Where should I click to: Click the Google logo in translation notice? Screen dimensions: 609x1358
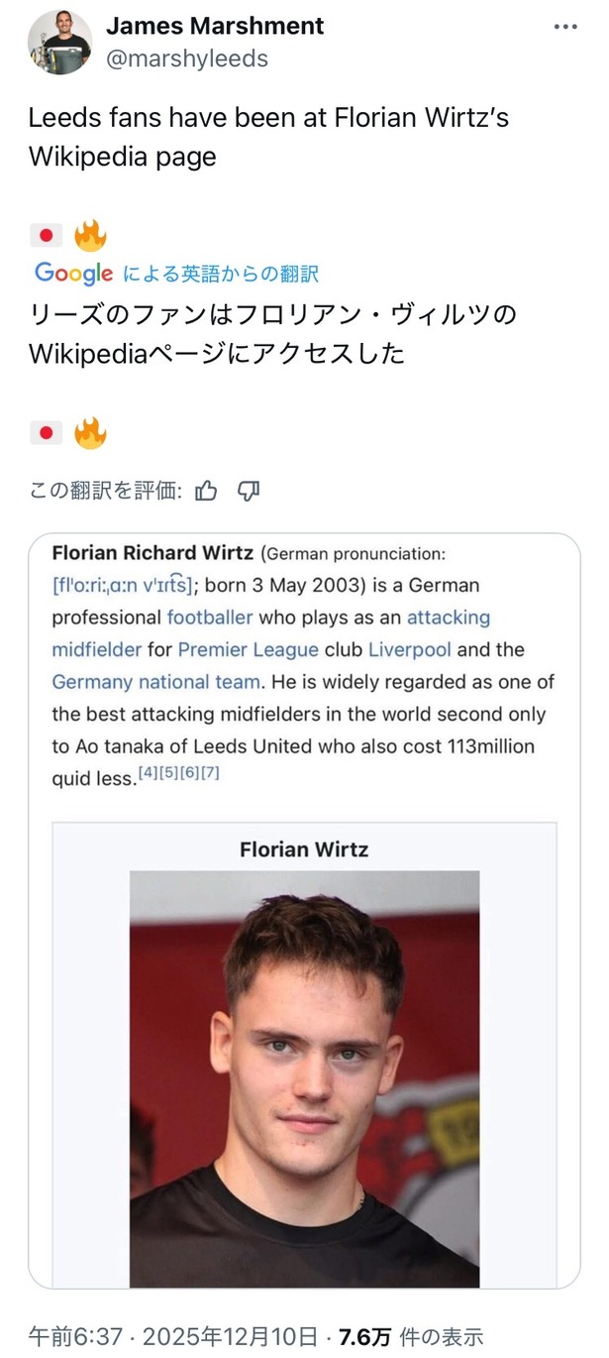(x=73, y=274)
